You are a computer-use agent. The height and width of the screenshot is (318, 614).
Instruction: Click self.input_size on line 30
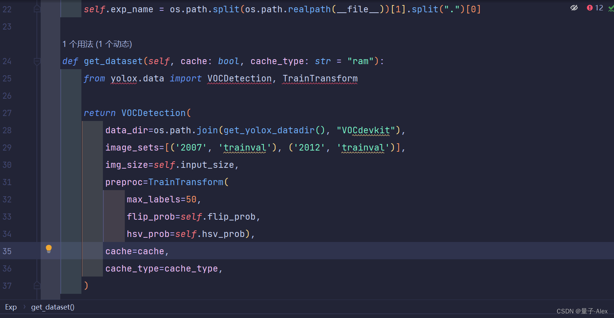(194, 165)
